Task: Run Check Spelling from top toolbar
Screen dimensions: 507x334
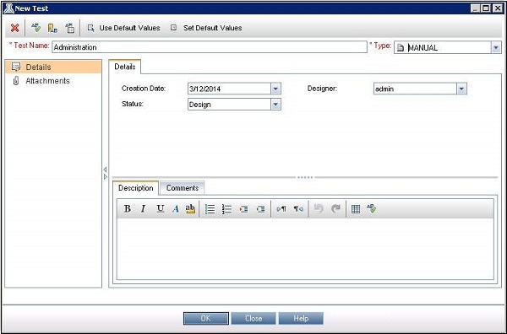Action: (x=35, y=28)
